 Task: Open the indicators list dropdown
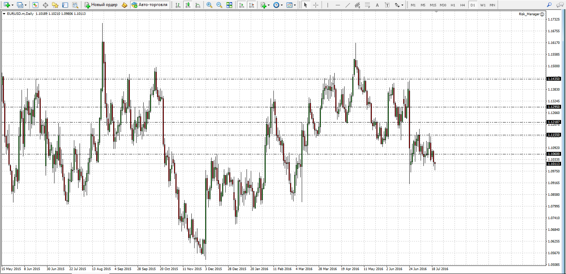[268, 5]
